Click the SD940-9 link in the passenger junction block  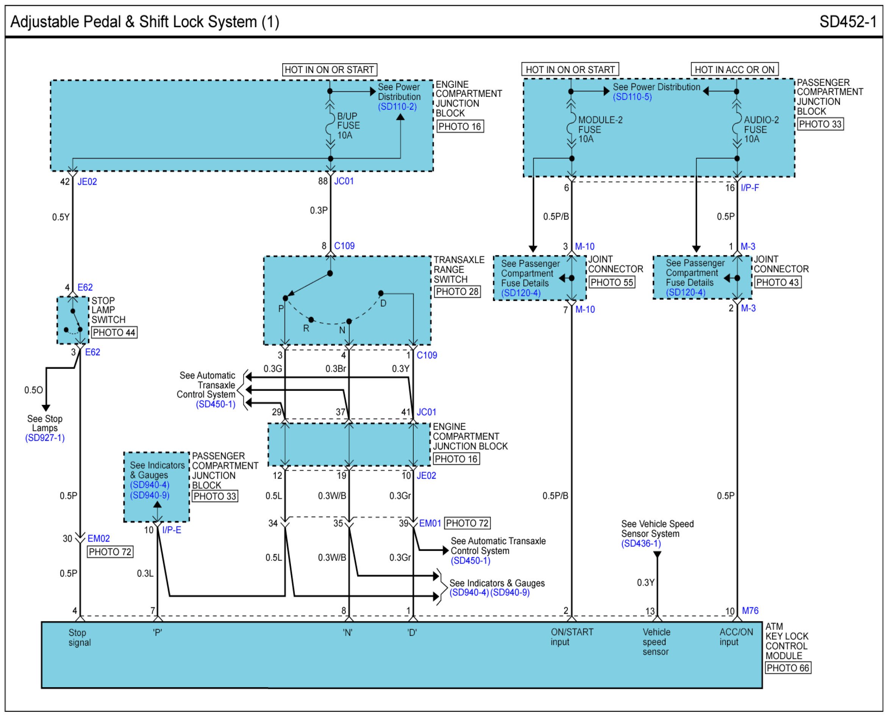coord(149,495)
